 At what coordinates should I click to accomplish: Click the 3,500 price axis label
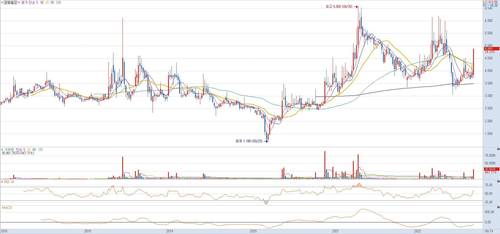(489, 83)
